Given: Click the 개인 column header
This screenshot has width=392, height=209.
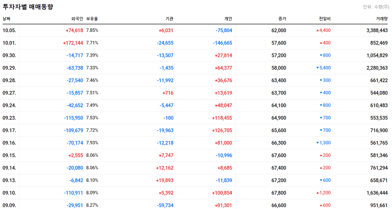Looking at the screenshot, I should click(228, 19).
